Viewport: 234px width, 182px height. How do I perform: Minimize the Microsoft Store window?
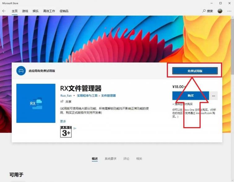point(212,3)
